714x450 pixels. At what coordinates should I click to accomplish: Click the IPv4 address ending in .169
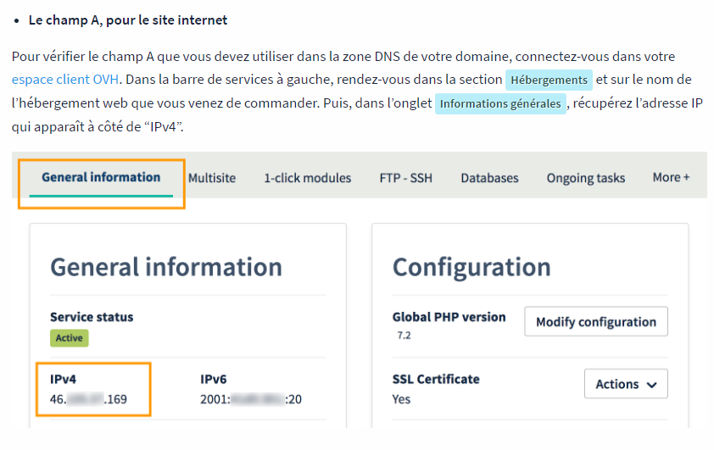pos(89,399)
